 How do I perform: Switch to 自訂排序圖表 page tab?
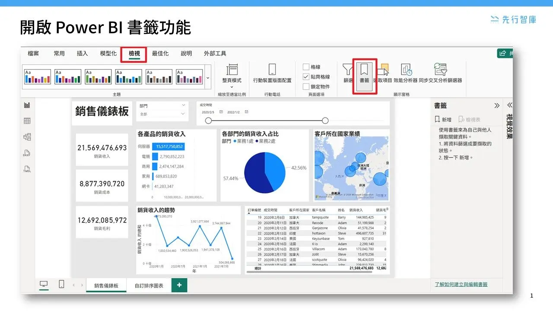coord(149,286)
